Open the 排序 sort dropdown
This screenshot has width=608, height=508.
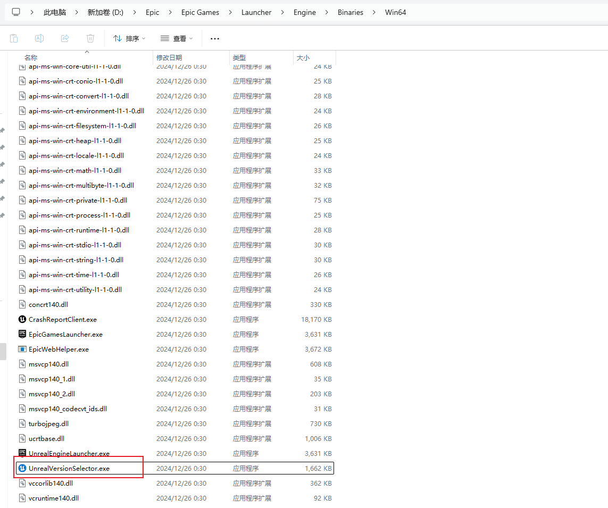(x=129, y=38)
